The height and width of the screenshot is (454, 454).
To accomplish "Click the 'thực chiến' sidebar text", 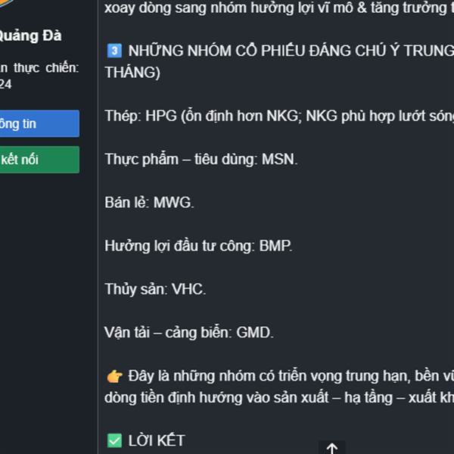I will [46, 68].
